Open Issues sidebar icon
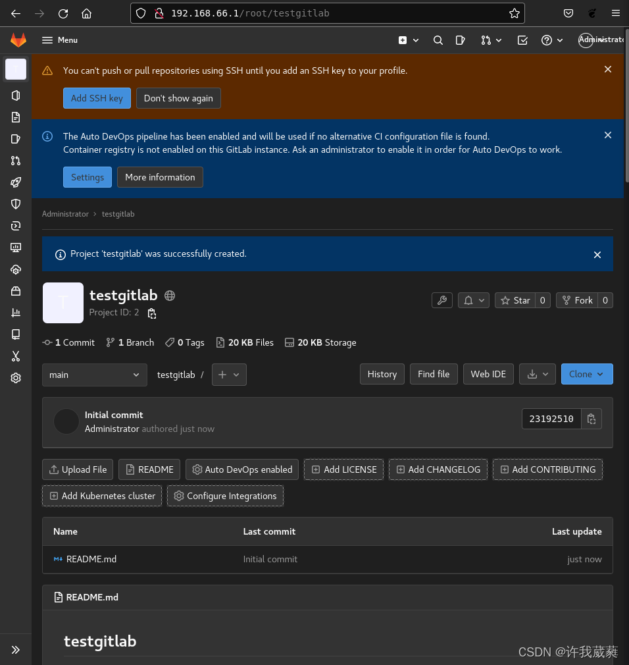This screenshot has width=629, height=665. (16, 139)
